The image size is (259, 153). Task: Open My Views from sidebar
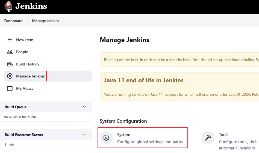[x=25, y=88]
